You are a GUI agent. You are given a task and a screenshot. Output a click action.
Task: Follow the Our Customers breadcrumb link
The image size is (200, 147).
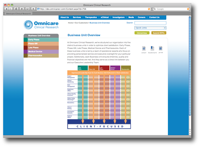(81, 23)
